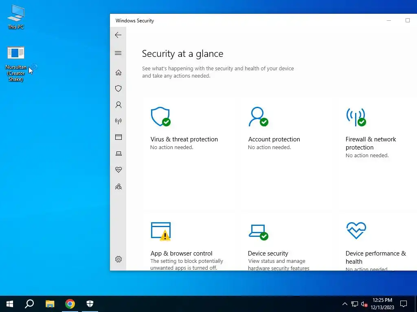
Task: Click the Device performance & health heart tile icon
Action: tap(356, 231)
